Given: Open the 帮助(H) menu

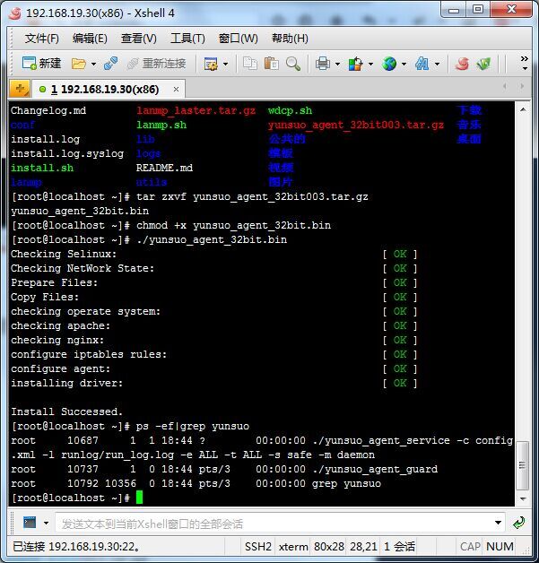Looking at the screenshot, I should [289, 39].
